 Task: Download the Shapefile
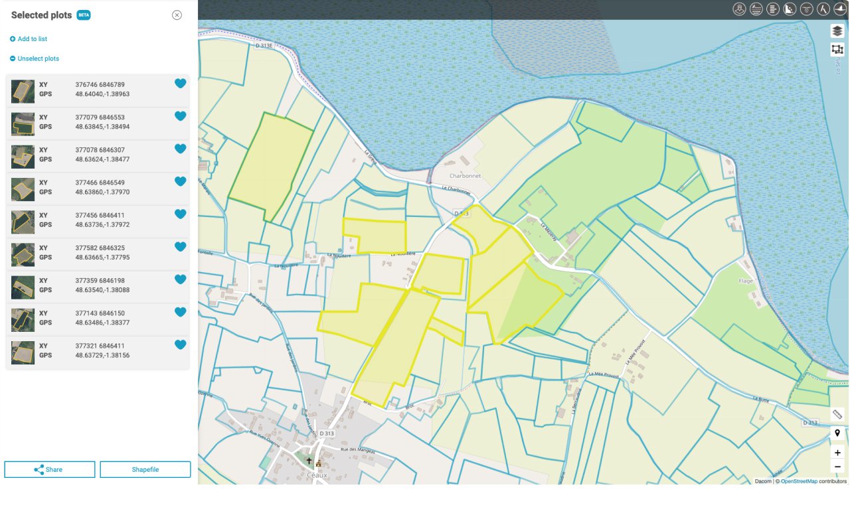[145, 469]
